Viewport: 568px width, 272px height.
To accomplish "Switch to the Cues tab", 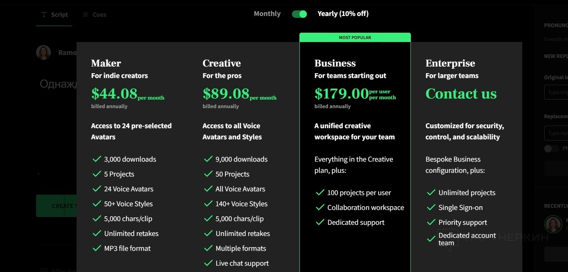I will pos(95,14).
